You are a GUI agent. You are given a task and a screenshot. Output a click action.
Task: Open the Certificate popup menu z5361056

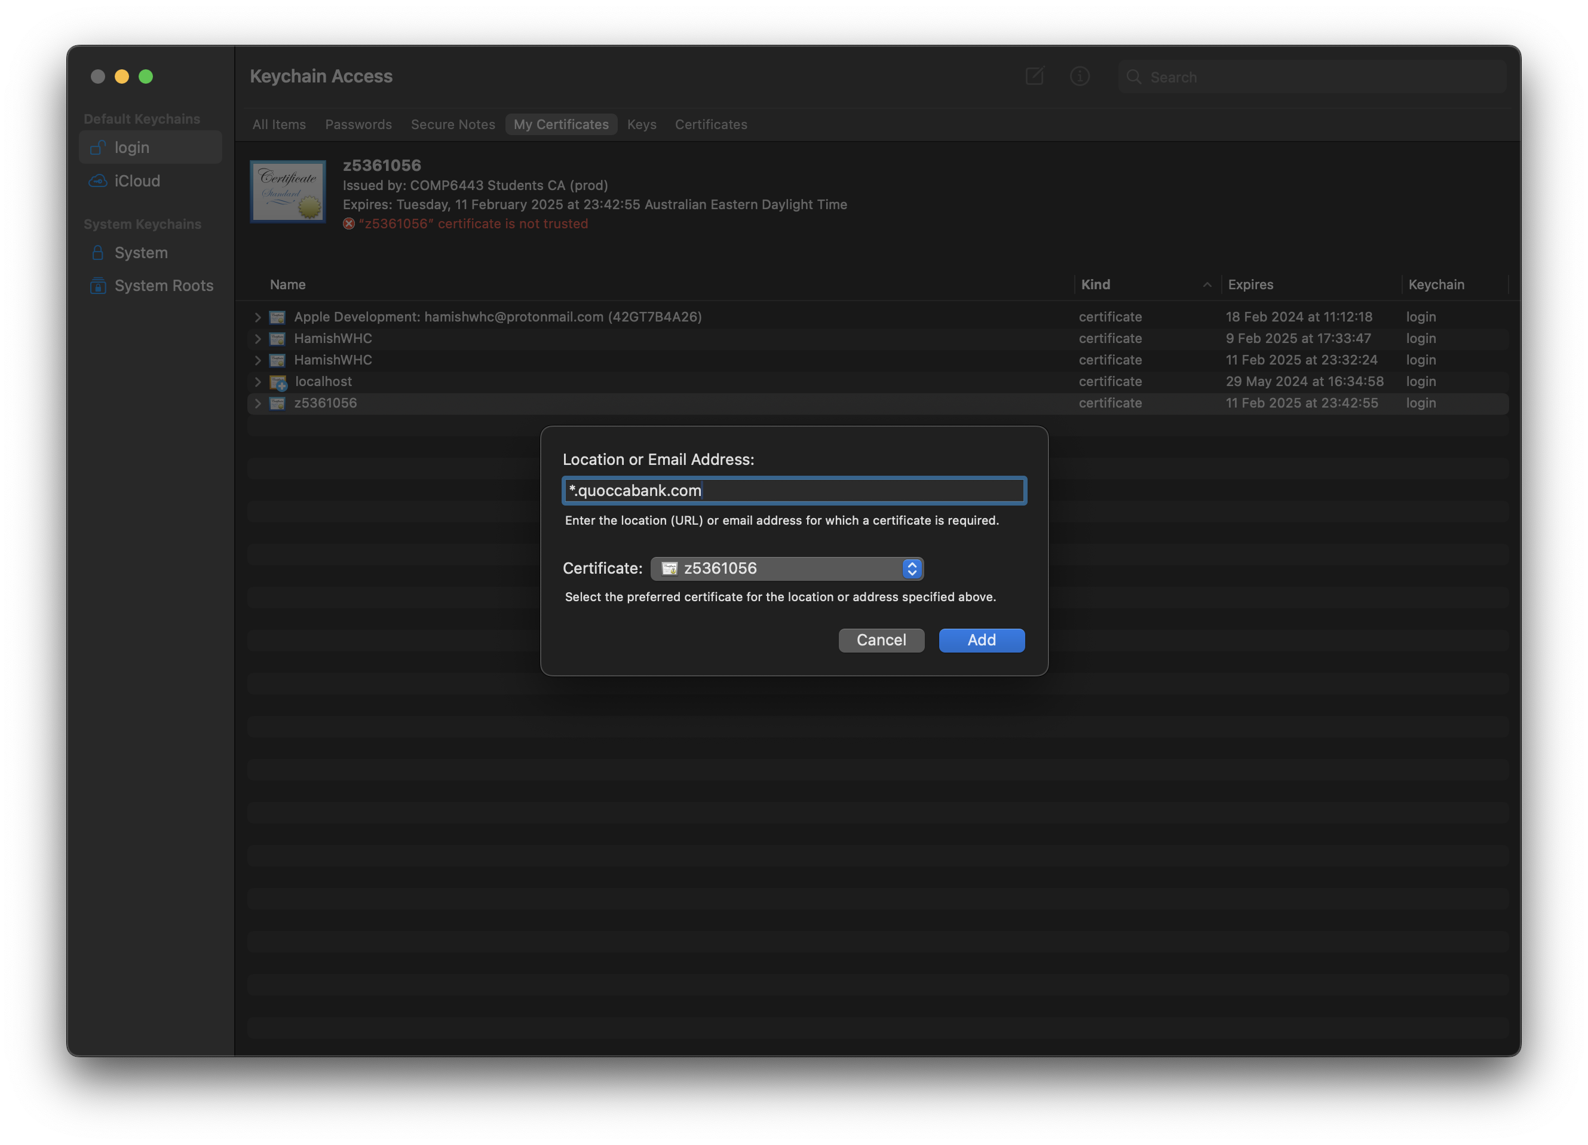[786, 569]
